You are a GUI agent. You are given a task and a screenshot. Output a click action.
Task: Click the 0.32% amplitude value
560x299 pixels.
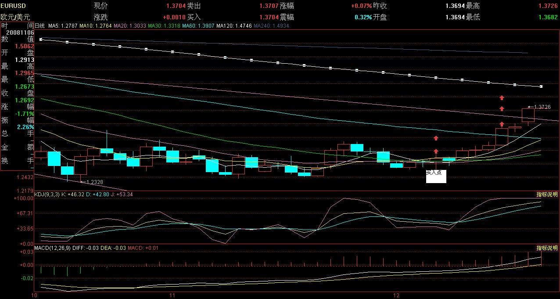pyautogui.click(x=363, y=17)
